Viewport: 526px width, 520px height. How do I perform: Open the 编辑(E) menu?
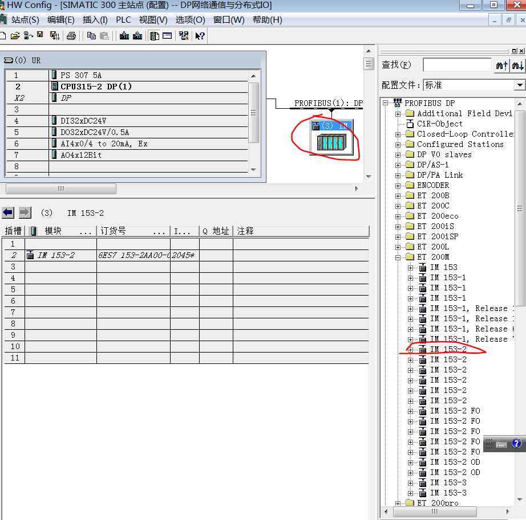(x=61, y=20)
